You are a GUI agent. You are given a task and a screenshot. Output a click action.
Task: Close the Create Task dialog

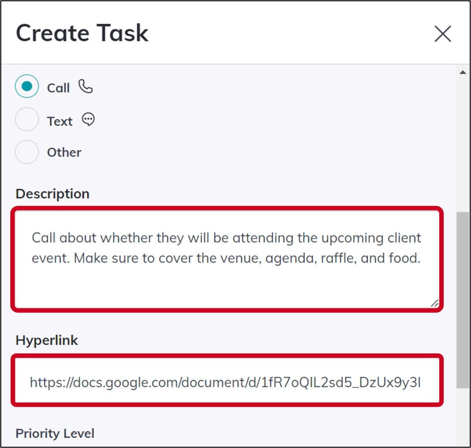pos(443,34)
